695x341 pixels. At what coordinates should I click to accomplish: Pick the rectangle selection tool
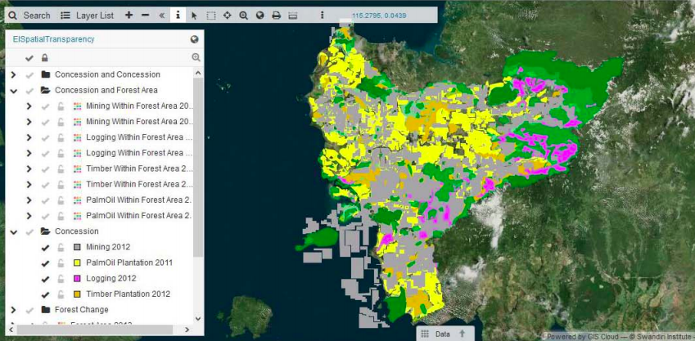coord(210,16)
